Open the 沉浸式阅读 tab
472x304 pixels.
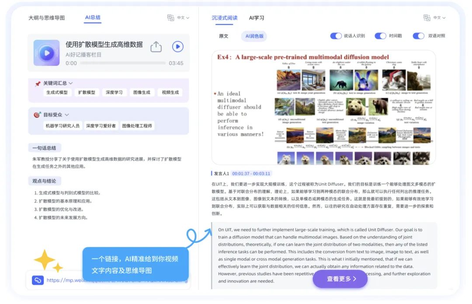point(225,18)
